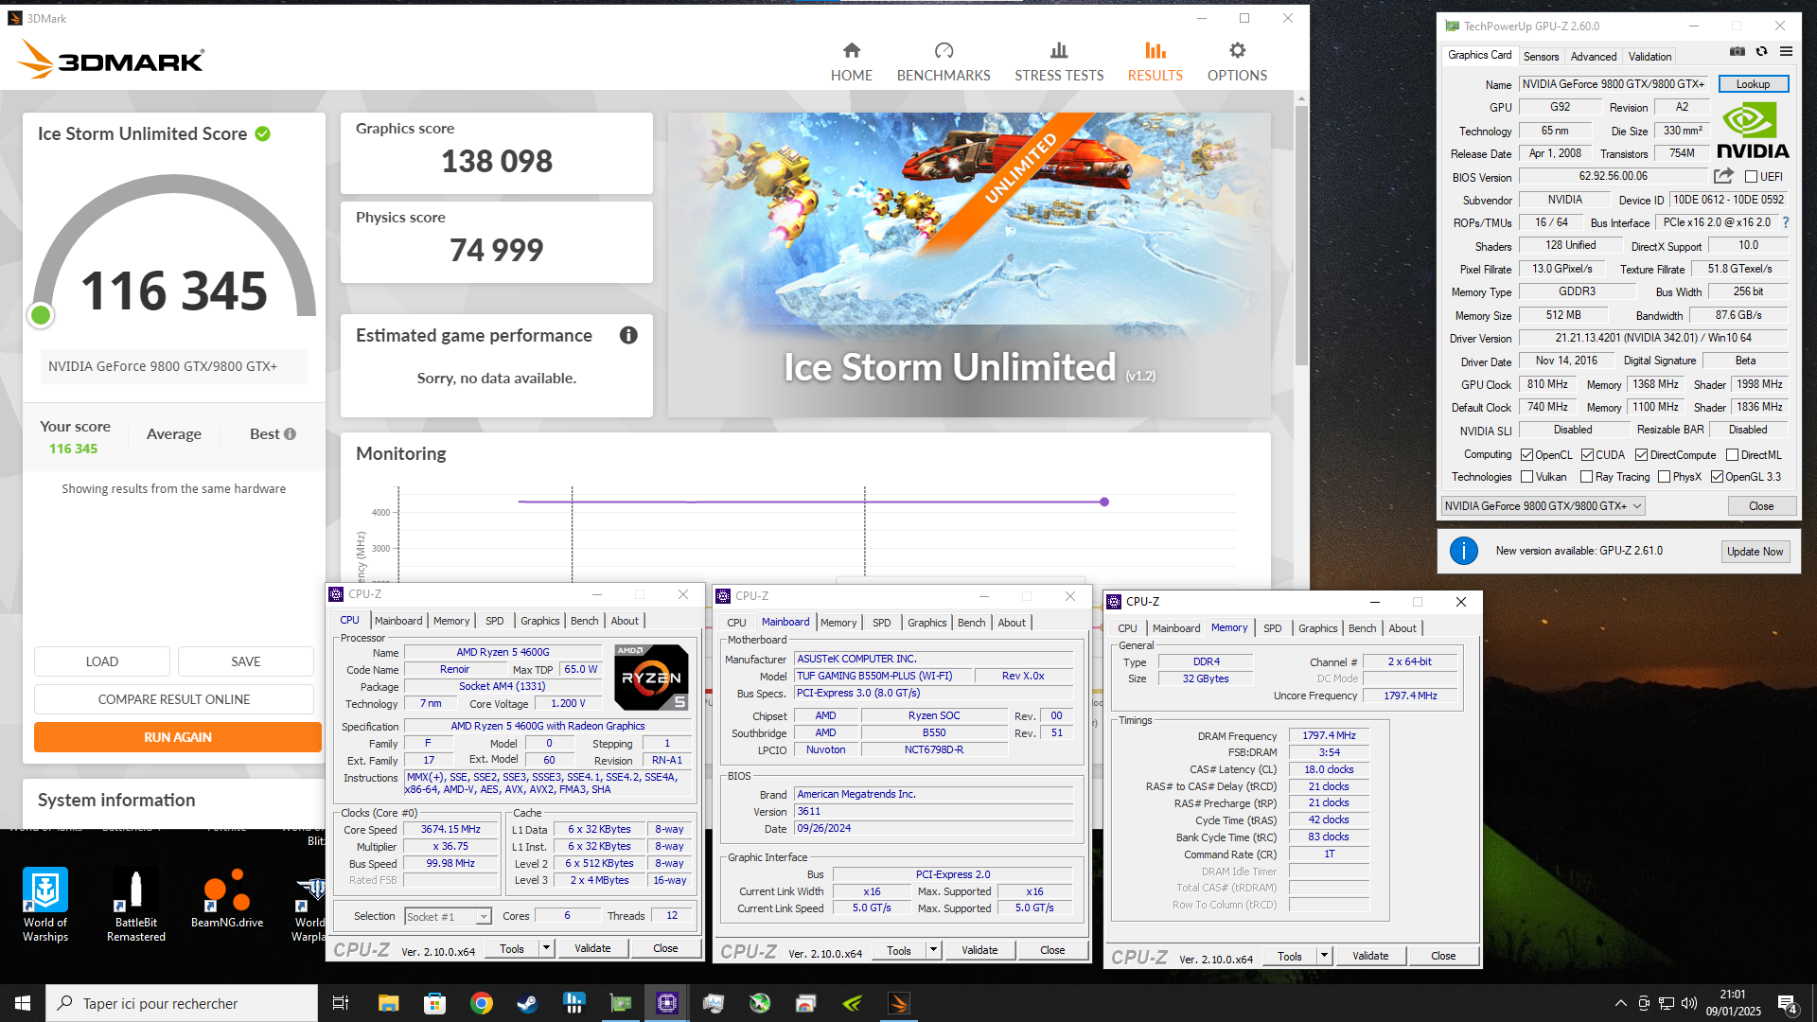
Task: Take a GPU-Z screenshot with the camera icon
Action: 1738,52
